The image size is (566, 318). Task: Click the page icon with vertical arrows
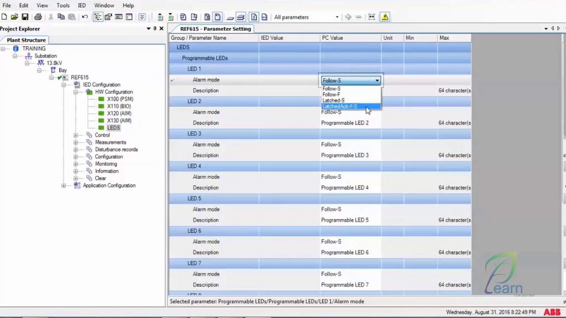point(254,17)
